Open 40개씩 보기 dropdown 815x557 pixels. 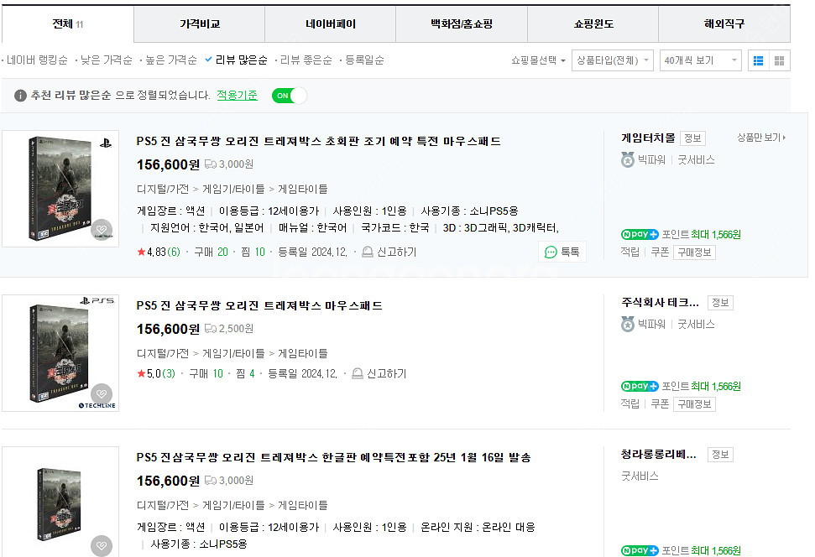point(700,60)
